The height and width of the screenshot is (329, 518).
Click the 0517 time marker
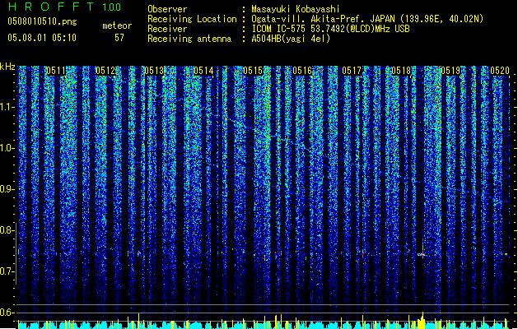352,71
